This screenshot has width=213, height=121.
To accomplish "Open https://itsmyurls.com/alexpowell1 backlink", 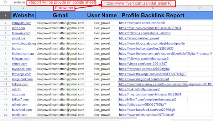I will tap(142, 23).
